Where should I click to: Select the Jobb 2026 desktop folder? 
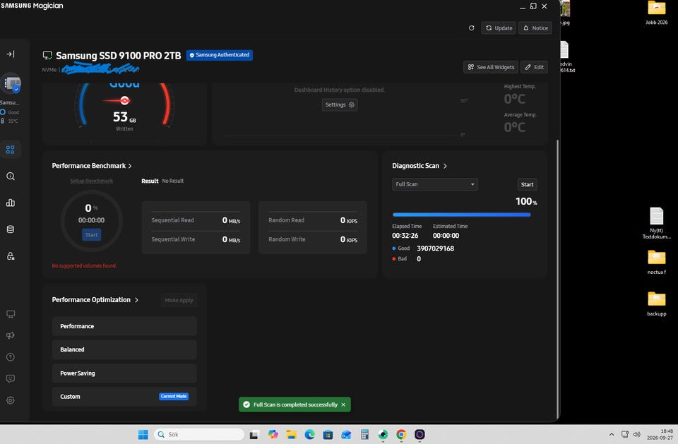click(x=656, y=13)
